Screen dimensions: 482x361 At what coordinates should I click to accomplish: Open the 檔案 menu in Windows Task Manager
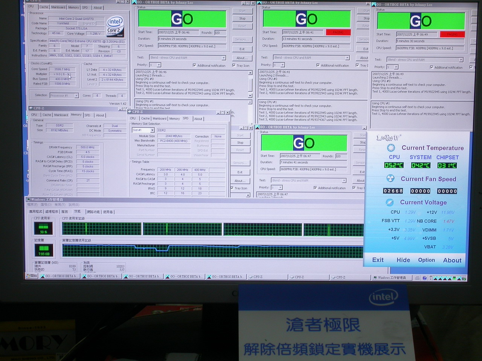point(33,205)
